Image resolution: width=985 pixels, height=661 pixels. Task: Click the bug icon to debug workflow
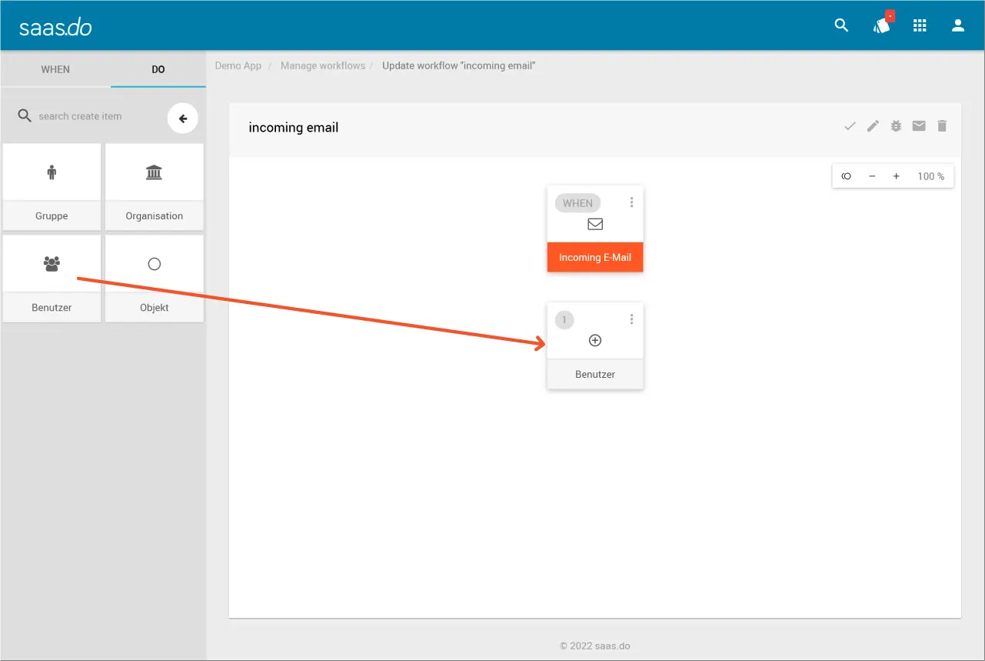pyautogui.click(x=896, y=126)
